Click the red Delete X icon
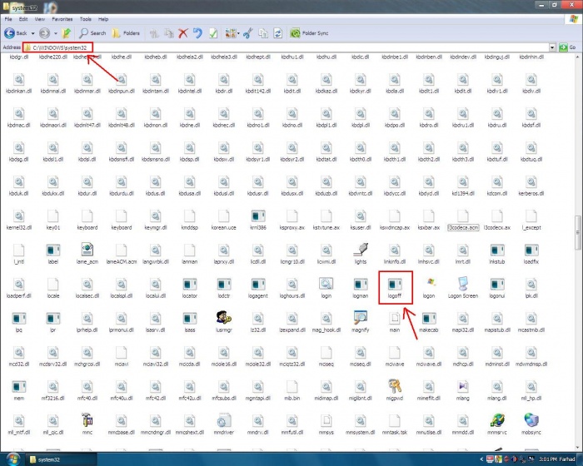 183,33
